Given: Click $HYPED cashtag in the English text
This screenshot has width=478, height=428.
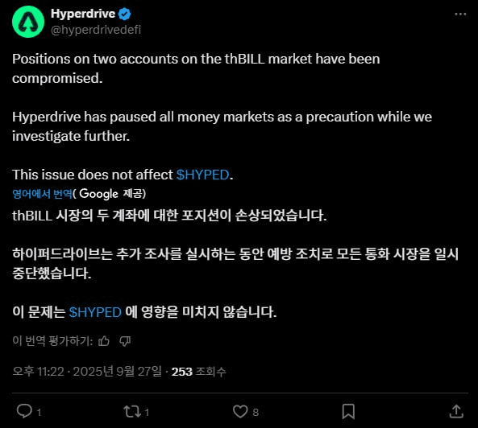Looking at the screenshot, I should click(x=202, y=175).
